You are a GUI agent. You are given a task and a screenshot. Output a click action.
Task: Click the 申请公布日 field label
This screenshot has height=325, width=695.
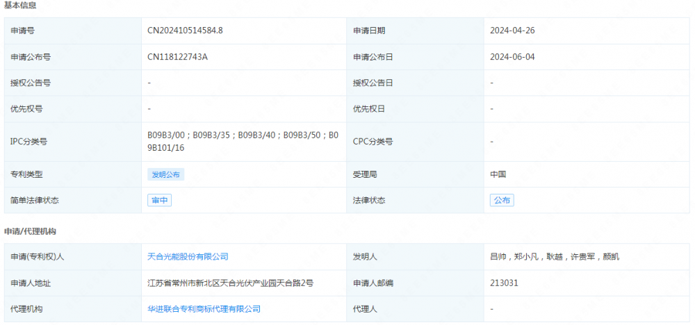click(x=373, y=57)
